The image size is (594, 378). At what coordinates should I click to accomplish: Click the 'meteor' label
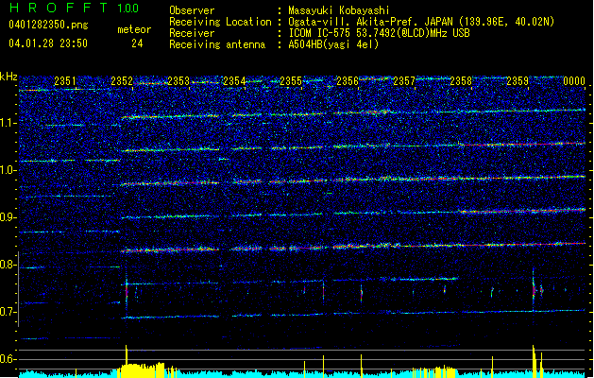coord(134,29)
